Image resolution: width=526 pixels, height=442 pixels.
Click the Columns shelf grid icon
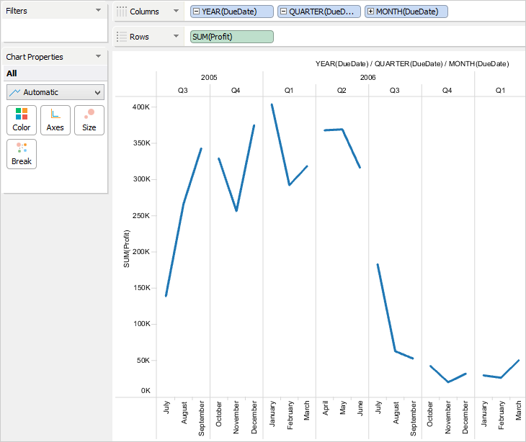click(x=122, y=12)
